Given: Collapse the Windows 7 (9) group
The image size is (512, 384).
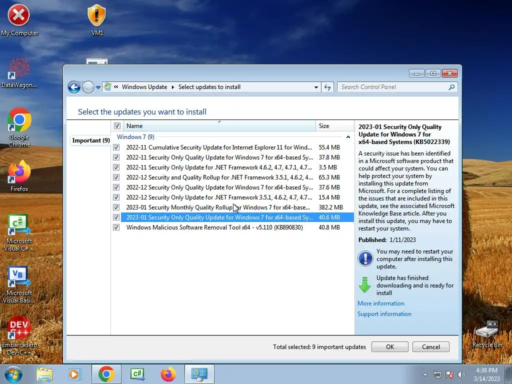Looking at the screenshot, I should tap(348, 137).
